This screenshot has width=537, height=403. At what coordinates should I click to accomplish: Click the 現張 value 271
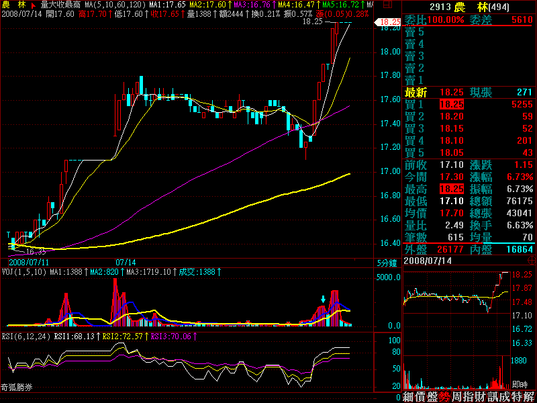(x=524, y=92)
